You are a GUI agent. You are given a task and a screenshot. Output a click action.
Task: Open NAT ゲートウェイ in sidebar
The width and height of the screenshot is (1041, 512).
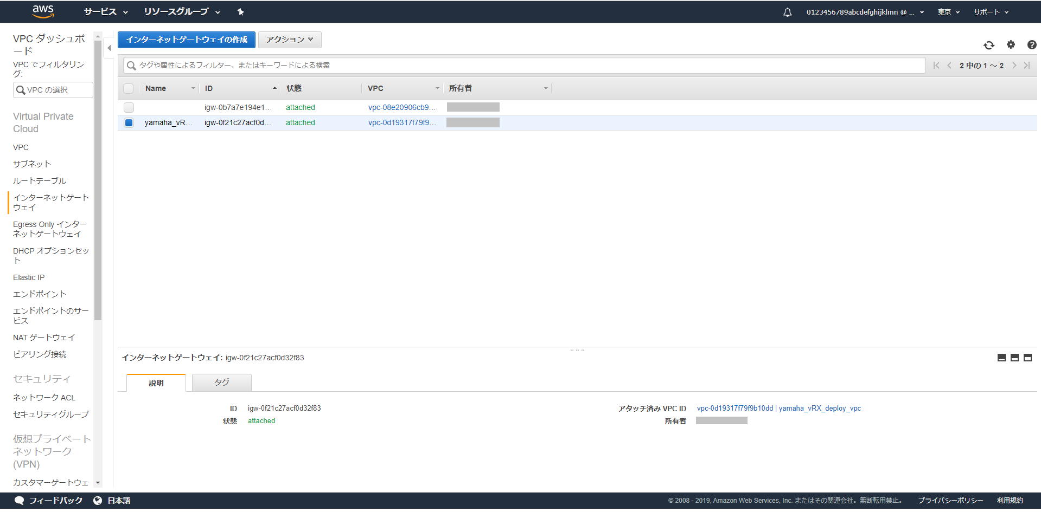[44, 338]
